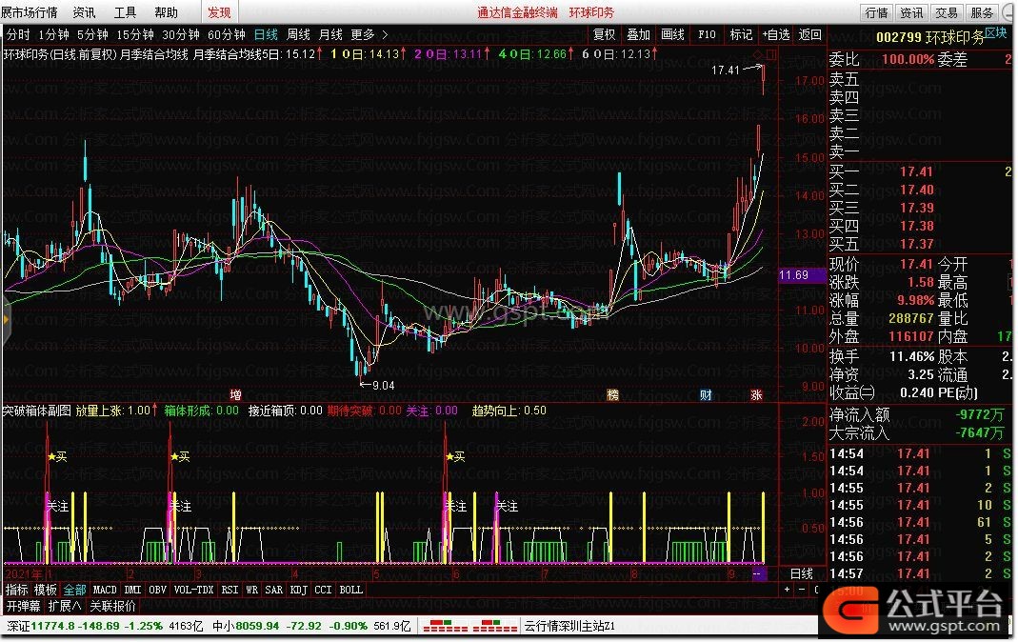Click the 涨 event marker under the chart
Screen dimensions: 1018x642
point(756,394)
